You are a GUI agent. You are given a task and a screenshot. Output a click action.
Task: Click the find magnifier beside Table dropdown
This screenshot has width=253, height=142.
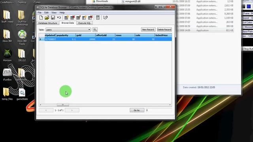pos(95,30)
